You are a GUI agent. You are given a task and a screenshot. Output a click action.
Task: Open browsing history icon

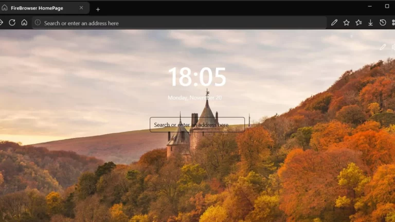pos(383,23)
